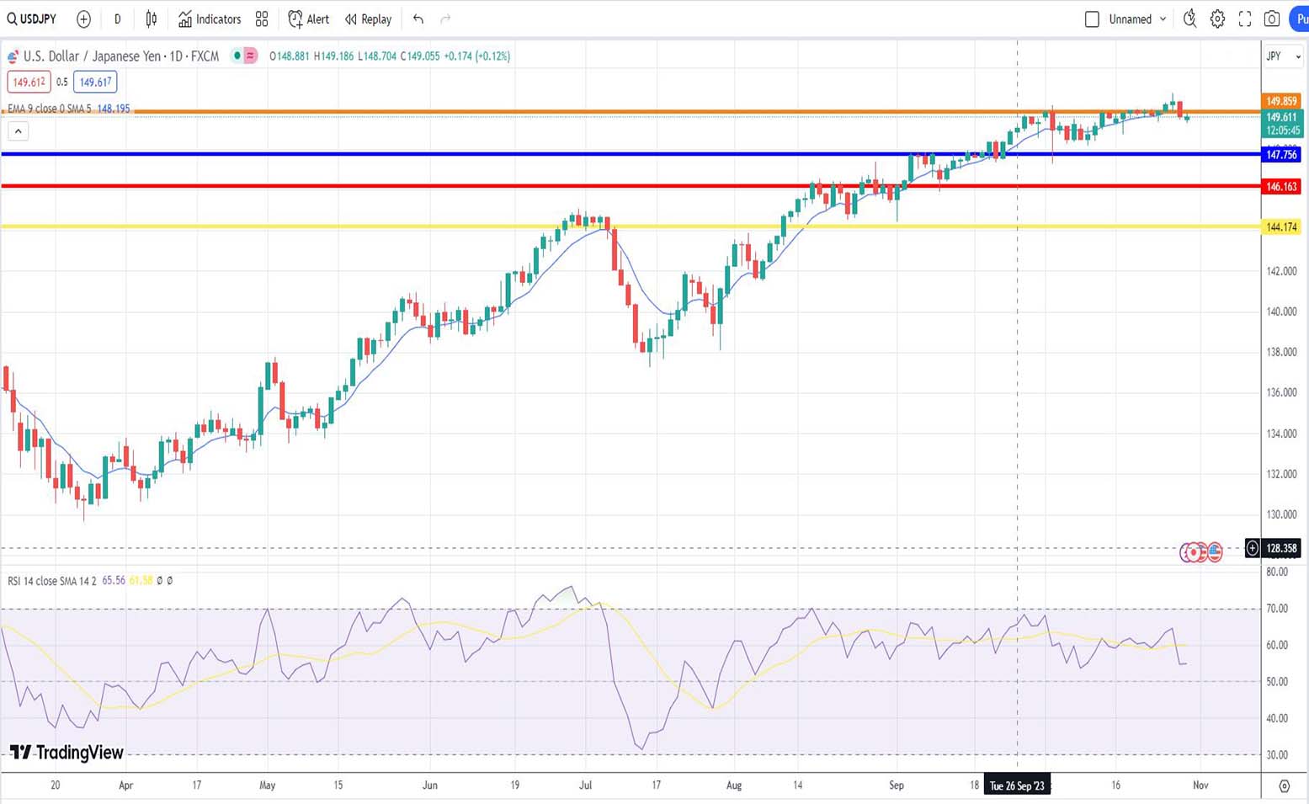Open the indicator templates grid icon

[x=262, y=19]
